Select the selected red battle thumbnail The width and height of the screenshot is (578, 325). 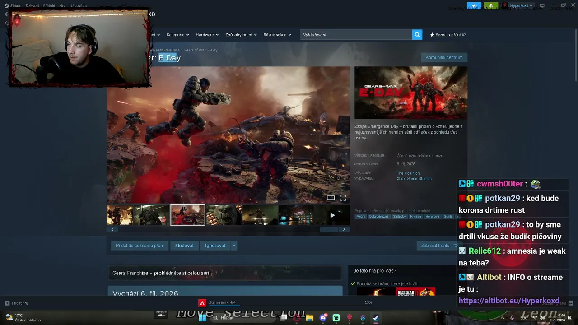[188, 215]
